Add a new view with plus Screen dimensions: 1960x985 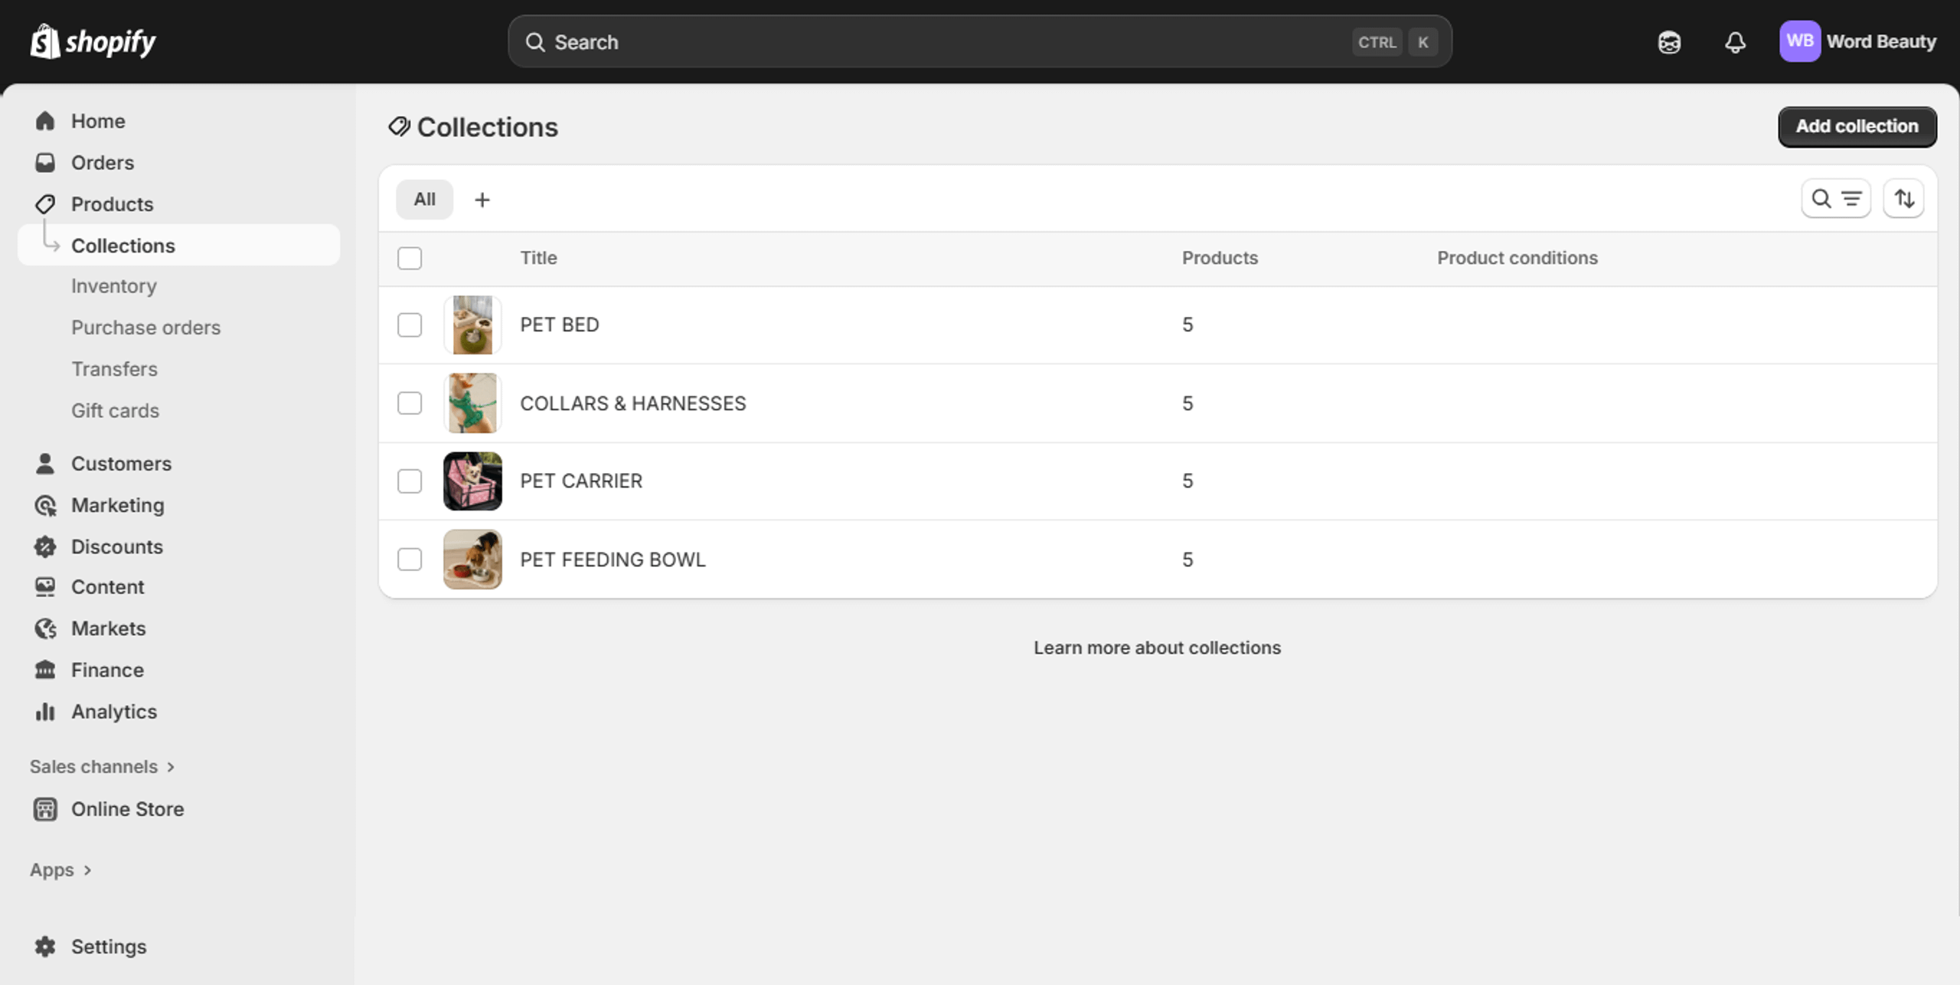tap(482, 200)
